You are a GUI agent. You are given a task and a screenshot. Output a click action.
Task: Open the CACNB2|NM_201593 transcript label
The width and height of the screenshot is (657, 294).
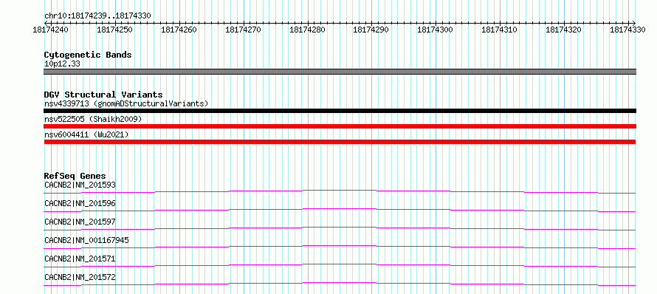pyautogui.click(x=80, y=185)
